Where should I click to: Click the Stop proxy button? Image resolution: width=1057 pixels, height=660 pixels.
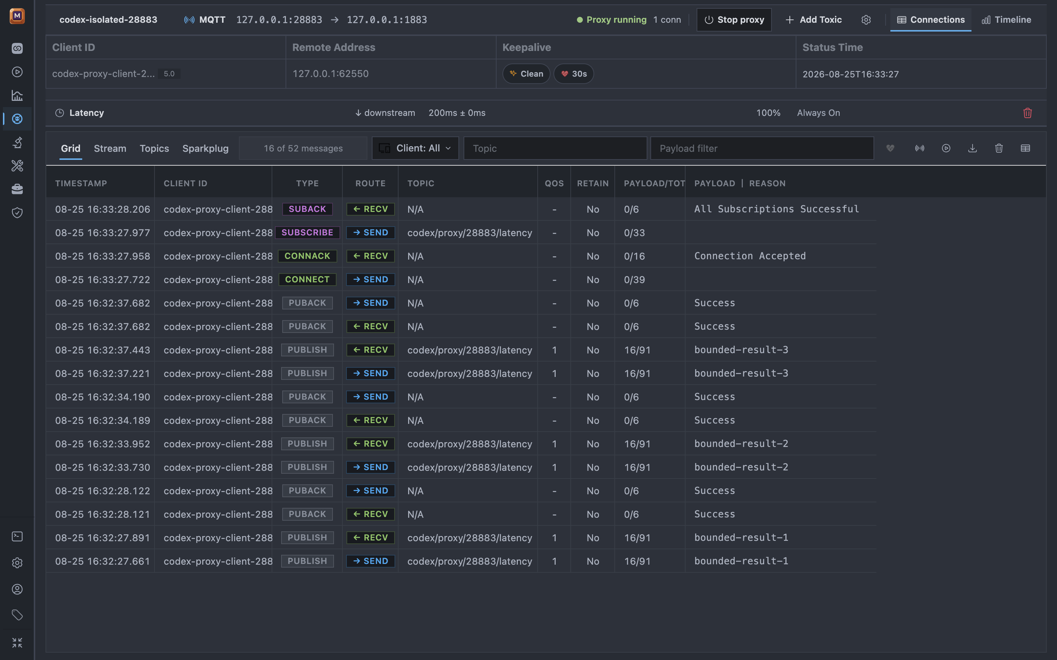tap(734, 20)
